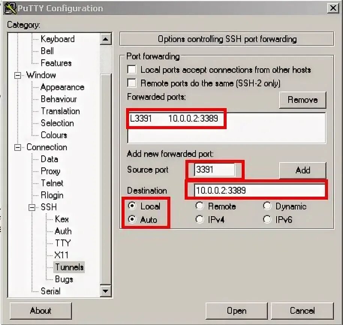
Task: Click the About button
Action: point(41,311)
